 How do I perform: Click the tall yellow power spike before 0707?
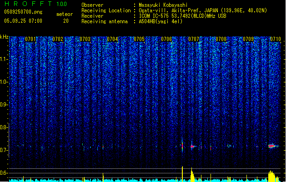point(182,173)
